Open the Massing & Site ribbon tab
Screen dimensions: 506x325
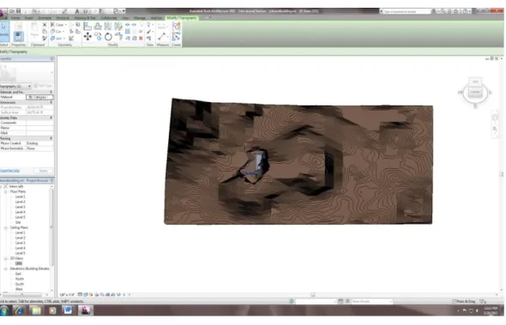point(85,18)
